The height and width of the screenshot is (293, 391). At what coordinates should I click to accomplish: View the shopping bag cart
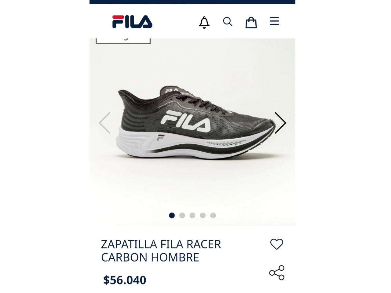coord(251,22)
